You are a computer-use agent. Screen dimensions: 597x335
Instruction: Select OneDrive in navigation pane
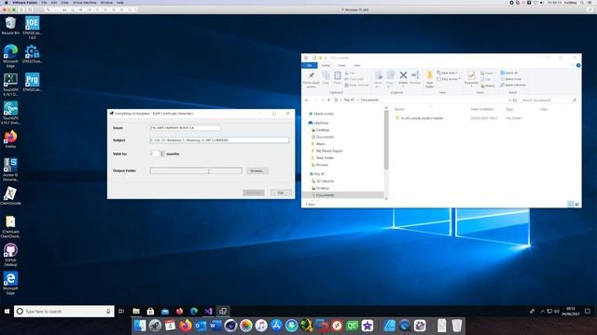[321, 123]
